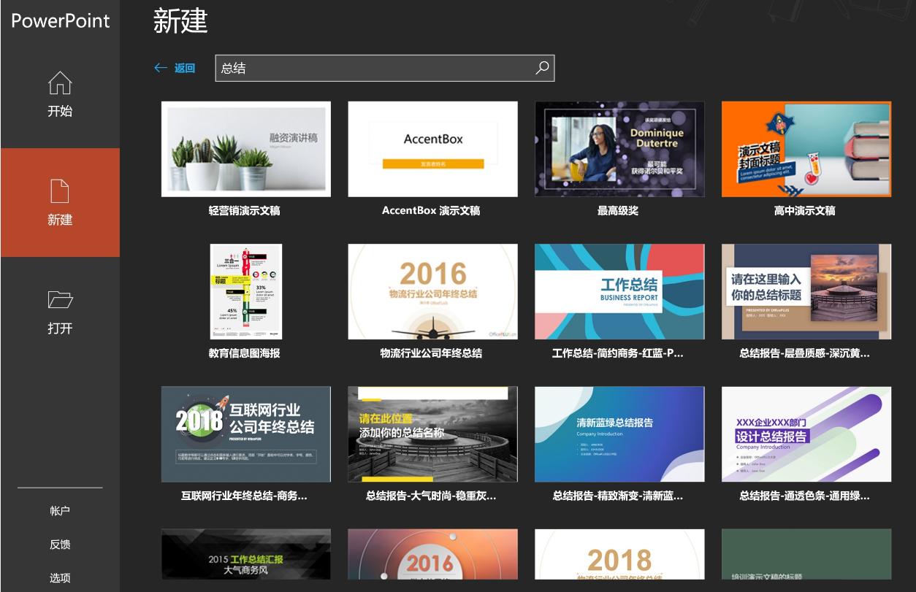Click the 高中演示文稿 caption
916x592 pixels.
coord(804,210)
